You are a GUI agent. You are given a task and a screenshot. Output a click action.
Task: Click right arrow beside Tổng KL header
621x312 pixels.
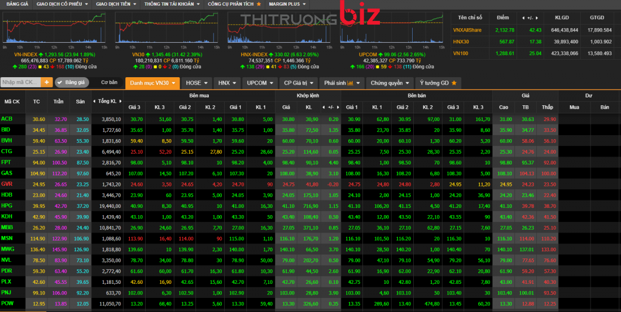[x=120, y=101]
